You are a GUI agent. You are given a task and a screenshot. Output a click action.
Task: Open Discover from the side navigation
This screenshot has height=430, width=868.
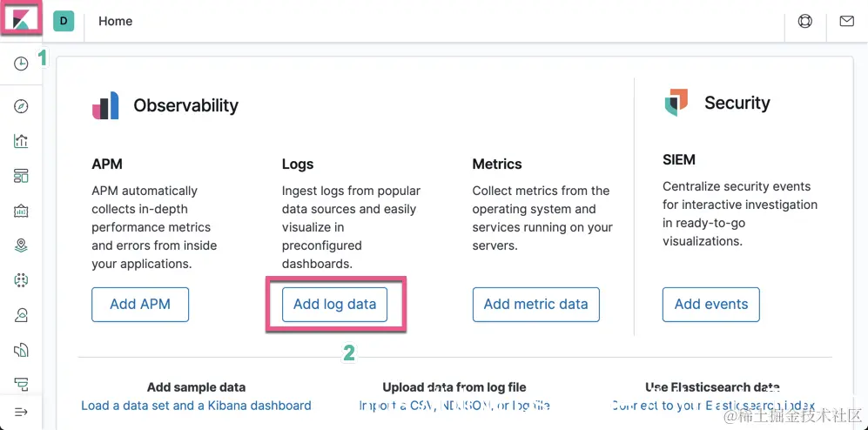coord(21,106)
